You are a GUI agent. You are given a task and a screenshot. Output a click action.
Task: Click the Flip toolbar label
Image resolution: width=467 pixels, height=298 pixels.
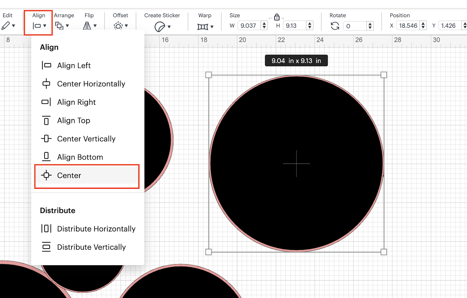[89, 15]
